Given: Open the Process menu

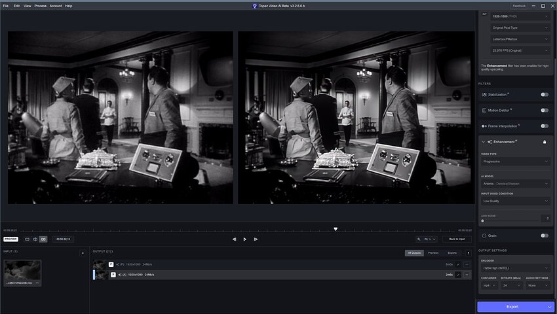Looking at the screenshot, I should pyautogui.click(x=41, y=6).
